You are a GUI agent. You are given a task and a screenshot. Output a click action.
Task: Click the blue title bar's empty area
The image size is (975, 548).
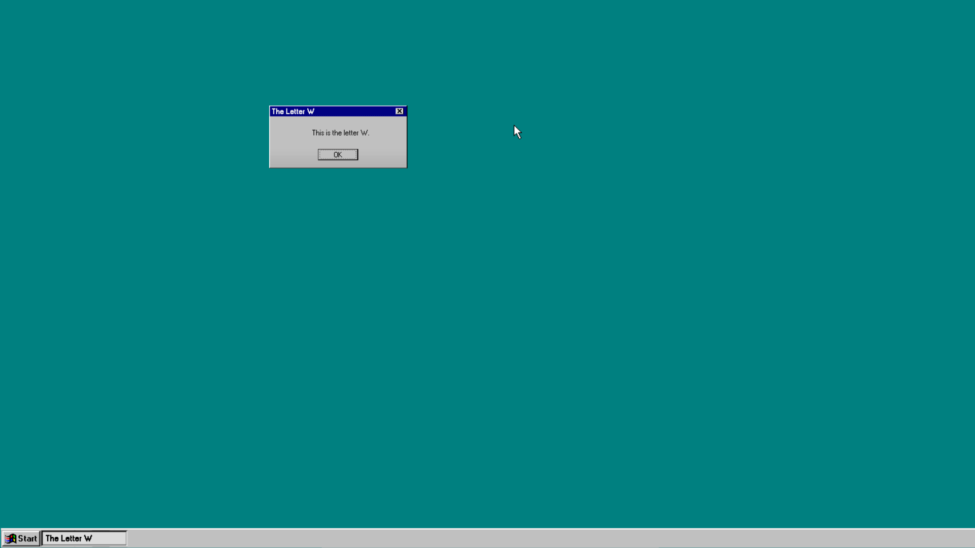(355, 111)
